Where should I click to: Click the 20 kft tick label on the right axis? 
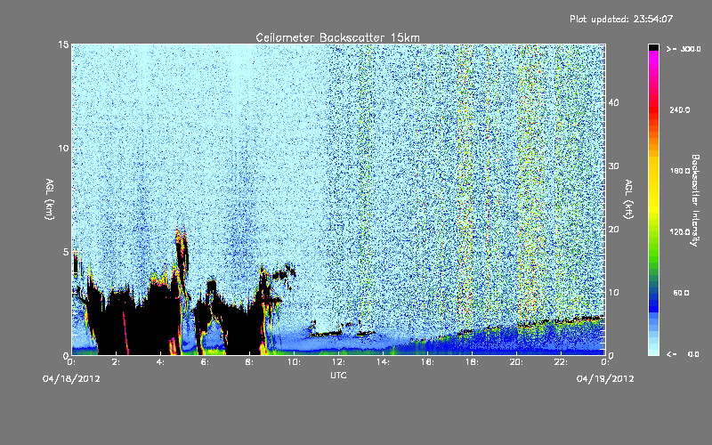(x=613, y=230)
